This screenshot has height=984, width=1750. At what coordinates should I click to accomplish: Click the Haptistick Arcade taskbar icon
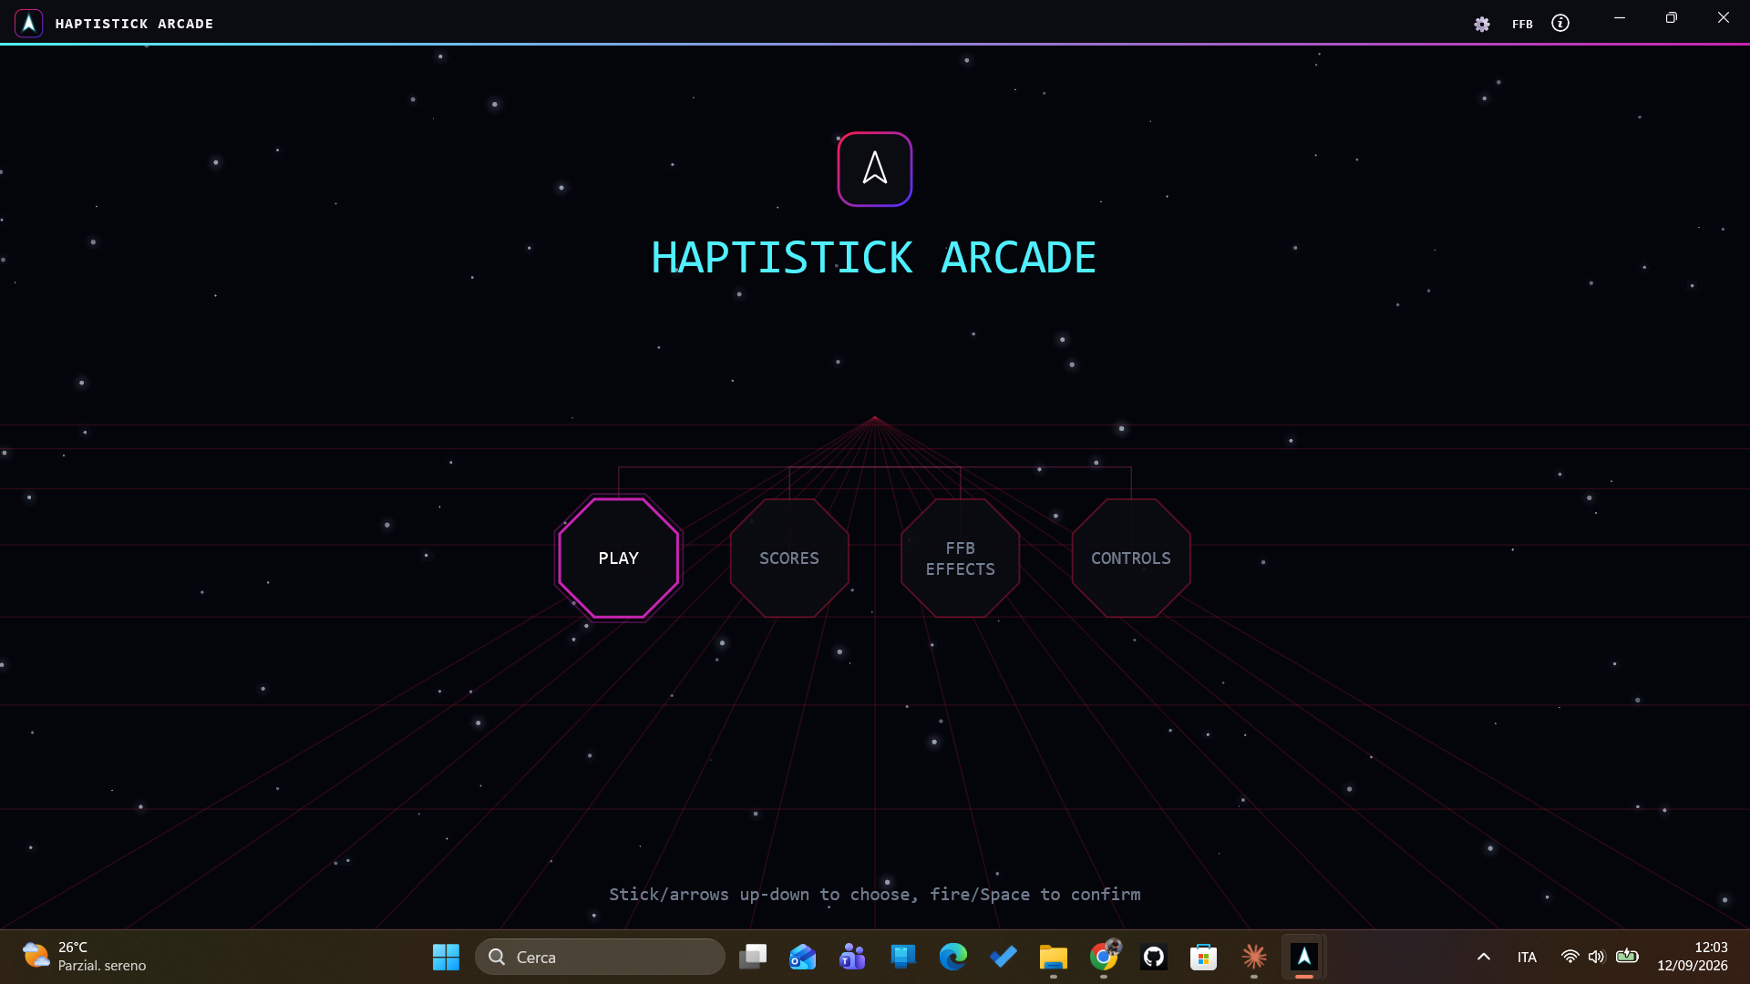coord(1304,957)
